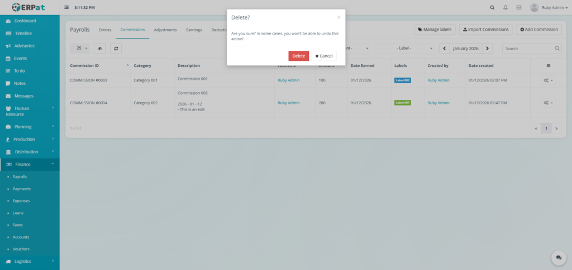
Task: Toggle the sidebar menu hamburger icon
Action: 66,7
